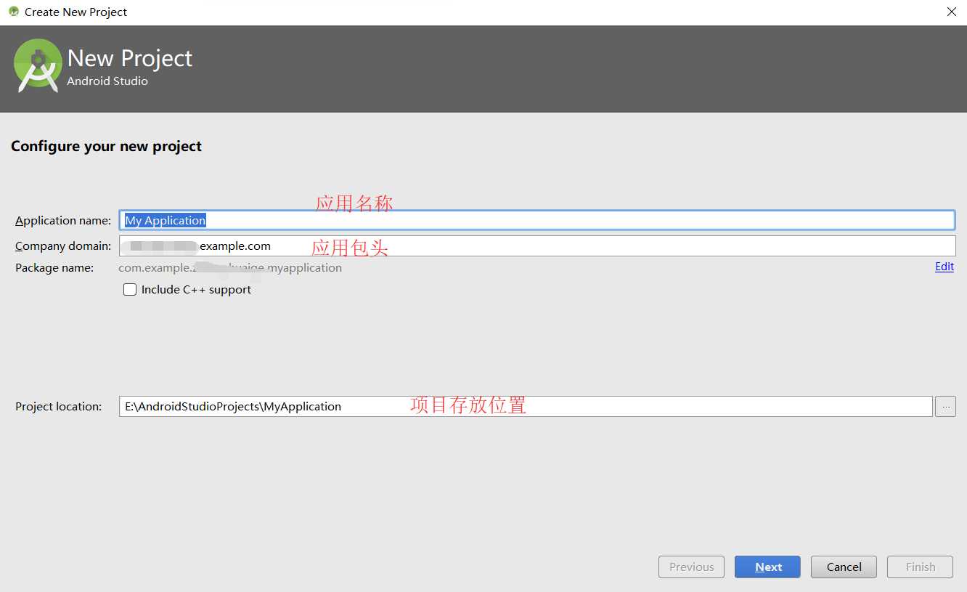Click the 'Configure your new project' heading
This screenshot has width=967, height=592.
point(106,146)
